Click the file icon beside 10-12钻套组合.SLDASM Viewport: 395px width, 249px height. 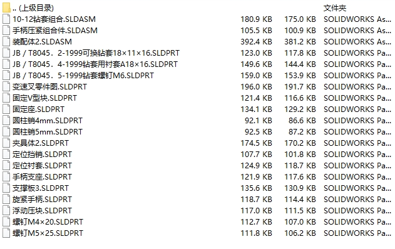click(6, 19)
